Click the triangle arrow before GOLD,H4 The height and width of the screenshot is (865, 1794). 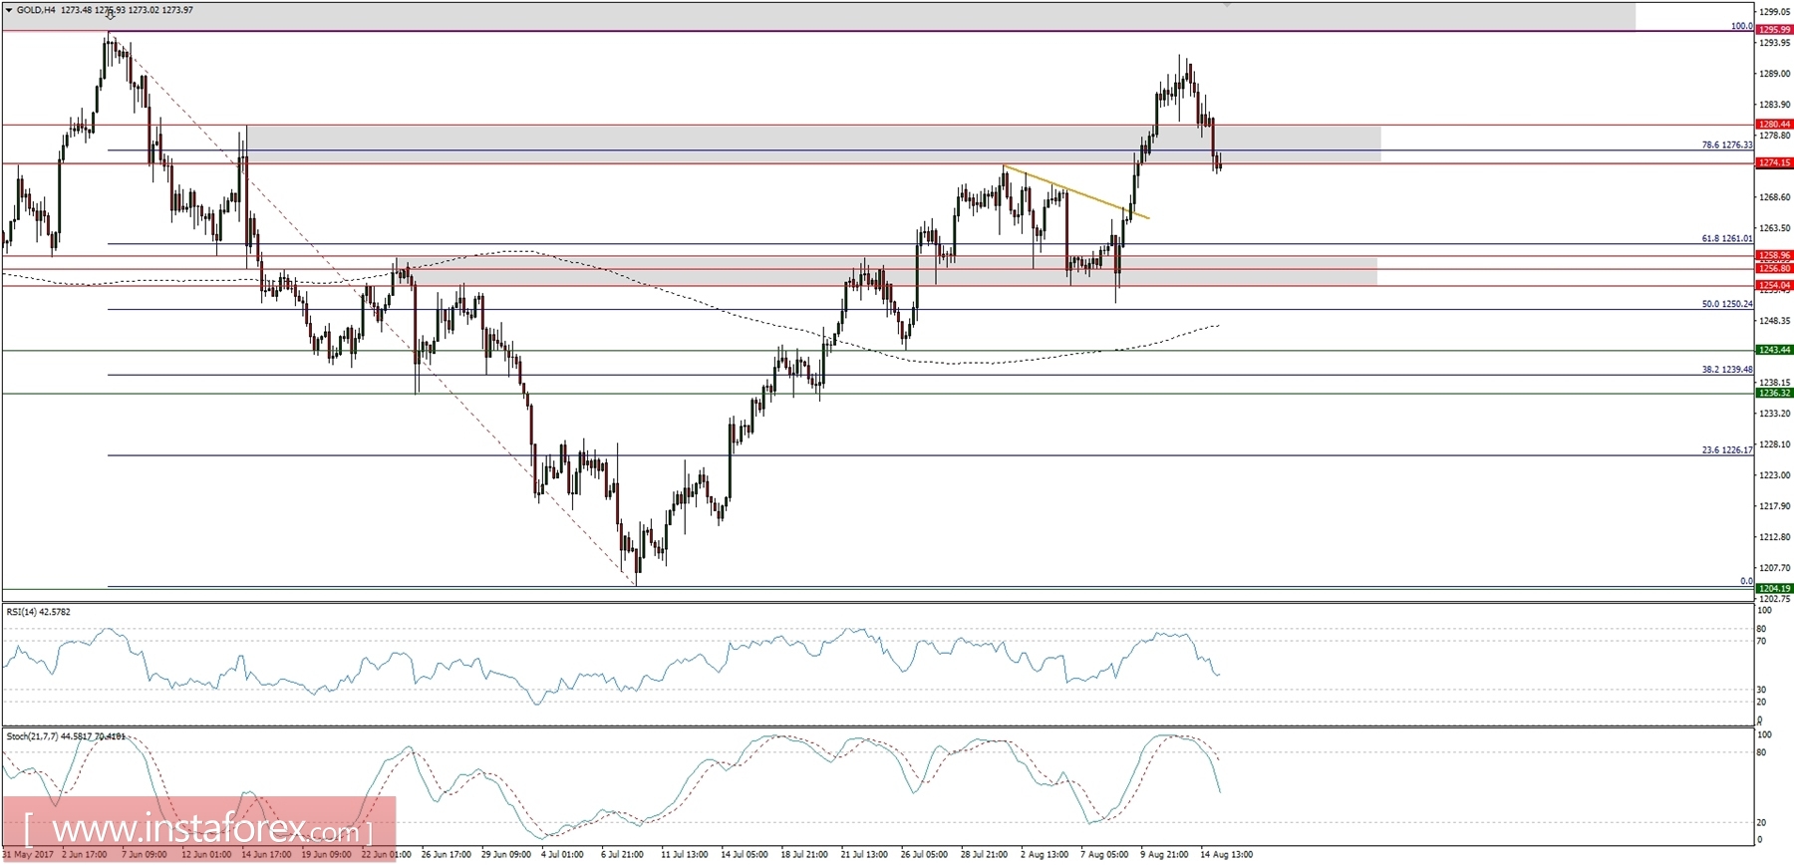point(9,10)
